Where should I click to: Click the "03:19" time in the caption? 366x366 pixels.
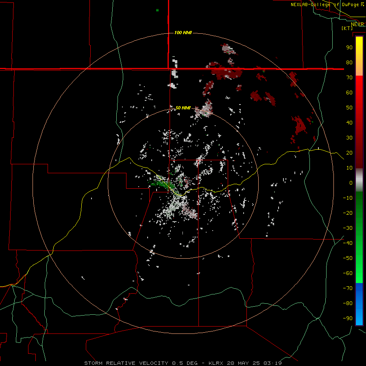[x=272, y=363]
